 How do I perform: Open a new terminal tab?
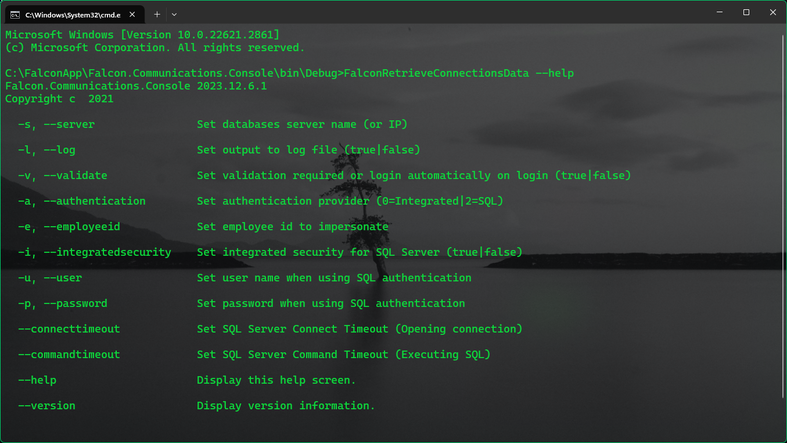pyautogui.click(x=157, y=15)
